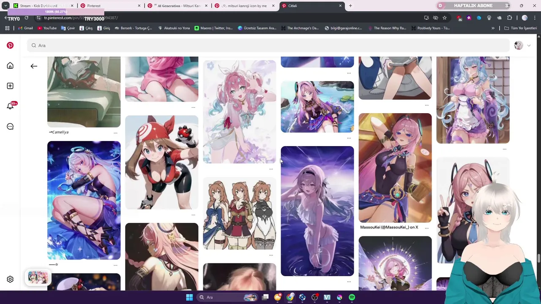Open the Chrome profile avatar in toolbar
Screen dimensions: 541x304
click(x=525, y=18)
